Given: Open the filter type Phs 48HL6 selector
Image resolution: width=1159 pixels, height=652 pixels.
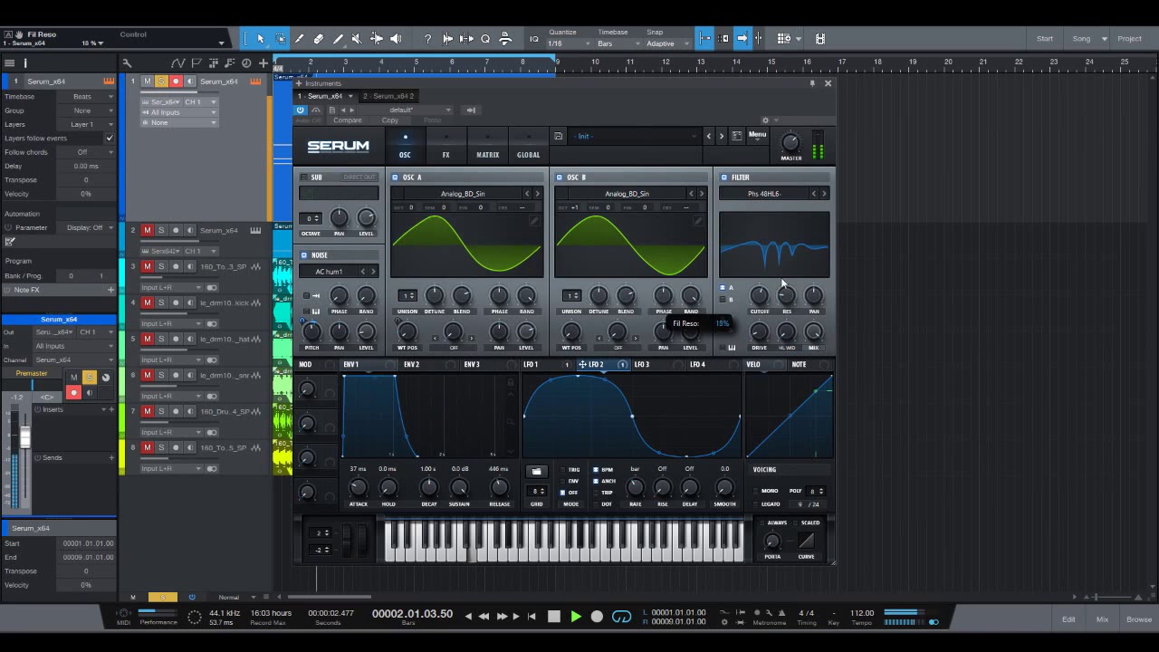Looking at the screenshot, I should pos(764,194).
